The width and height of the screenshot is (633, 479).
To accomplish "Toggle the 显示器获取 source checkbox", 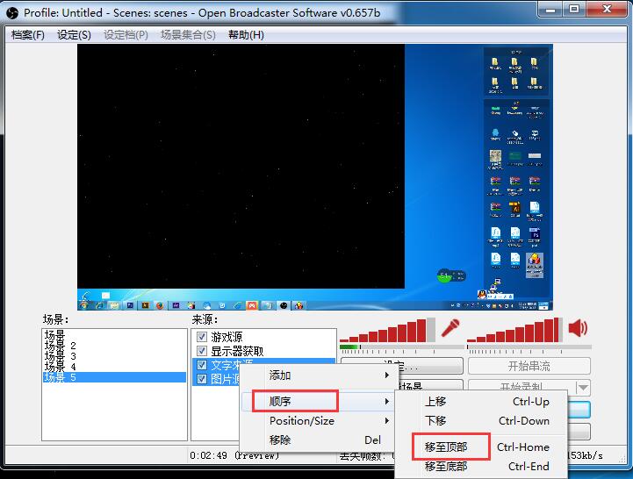I will coord(202,351).
